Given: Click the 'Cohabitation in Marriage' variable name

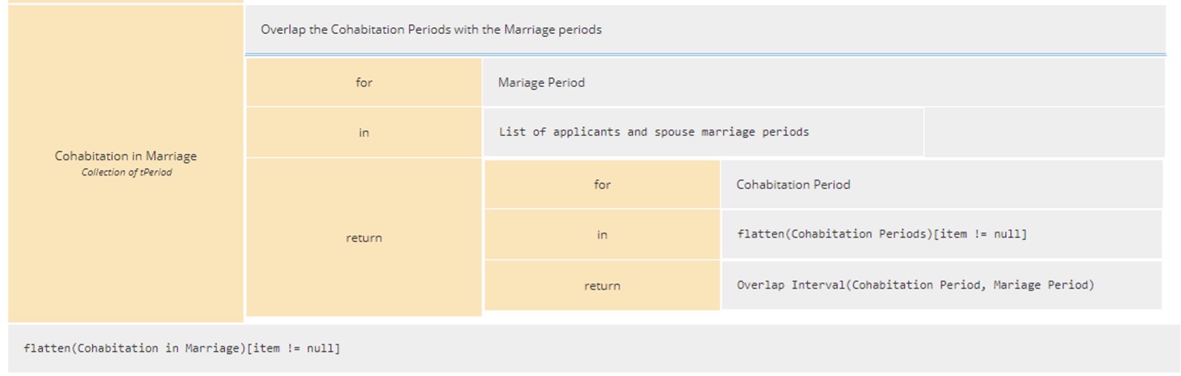Looking at the screenshot, I should click(126, 156).
